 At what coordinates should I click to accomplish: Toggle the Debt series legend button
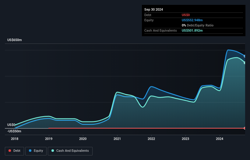(x=14, y=151)
